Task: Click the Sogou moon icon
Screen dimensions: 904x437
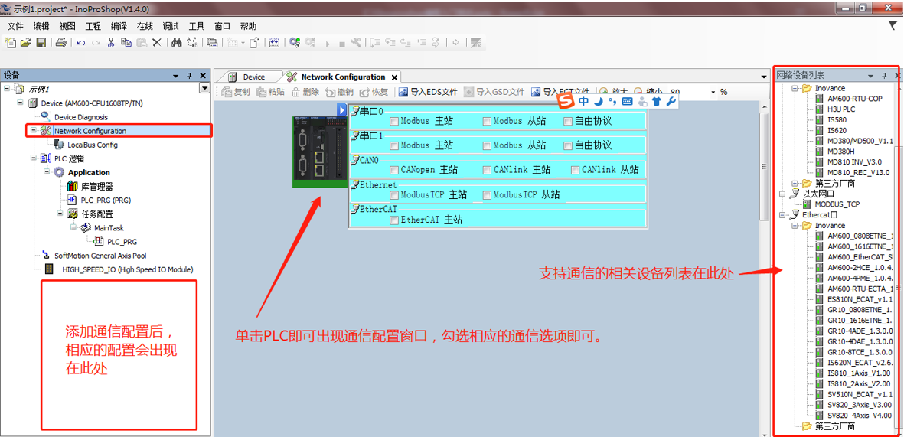Action: [599, 101]
